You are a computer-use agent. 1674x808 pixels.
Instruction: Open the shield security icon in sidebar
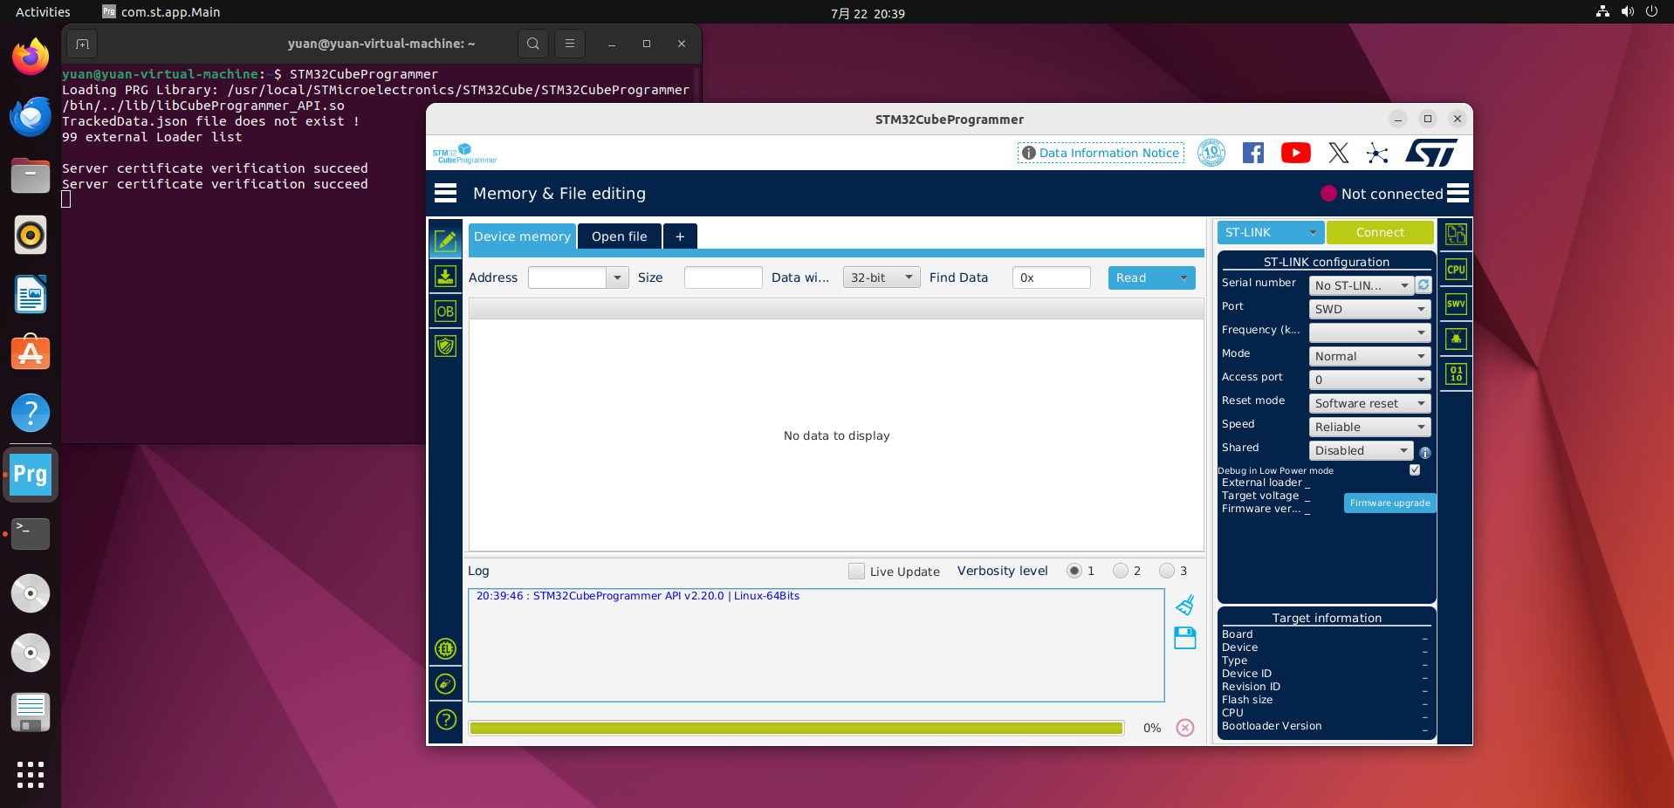[x=445, y=346]
